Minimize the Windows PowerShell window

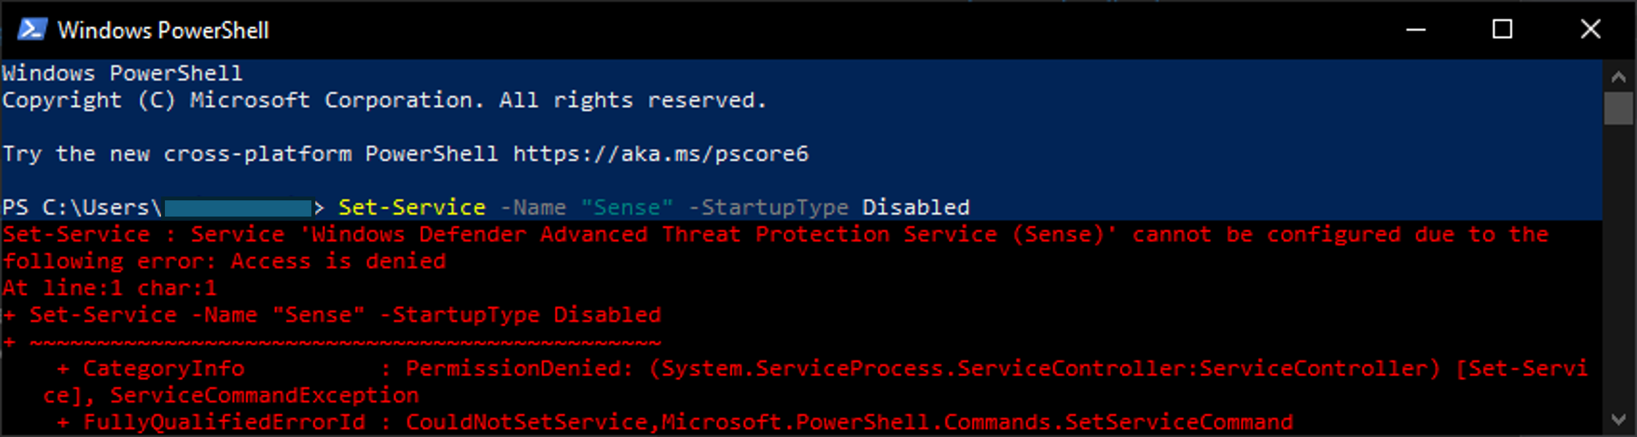[x=1415, y=29]
